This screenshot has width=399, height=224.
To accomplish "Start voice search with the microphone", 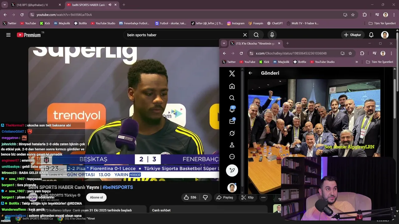I will (272, 35).
